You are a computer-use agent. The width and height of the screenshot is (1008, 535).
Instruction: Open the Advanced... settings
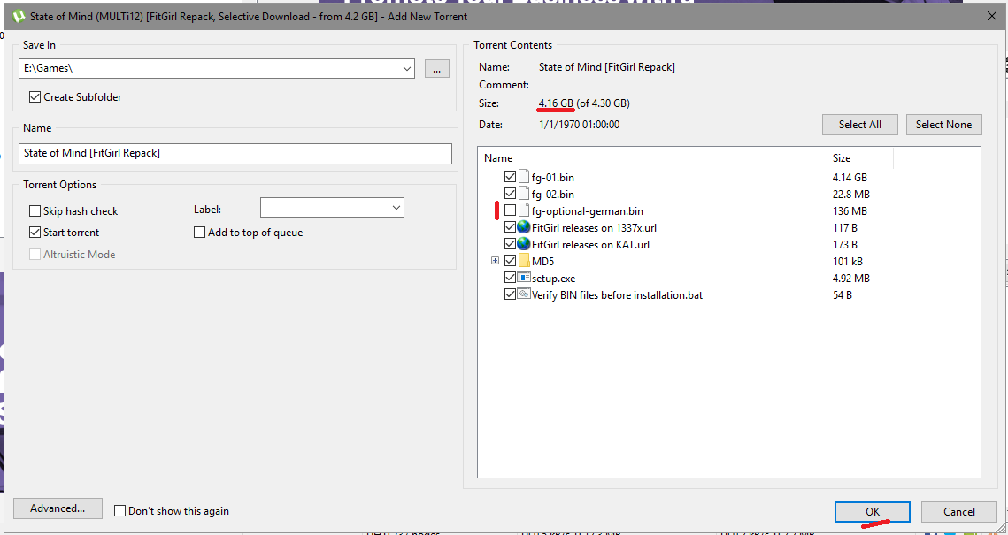58,508
